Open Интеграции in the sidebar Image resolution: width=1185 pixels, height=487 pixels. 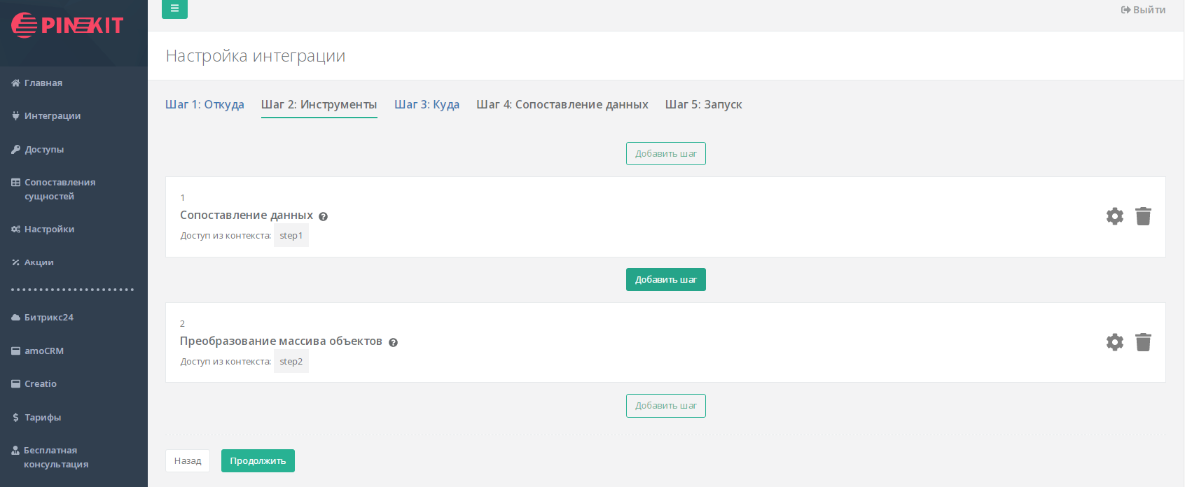[x=52, y=116]
